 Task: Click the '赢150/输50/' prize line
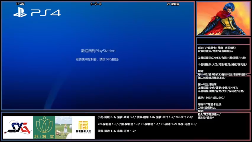coord(206,118)
